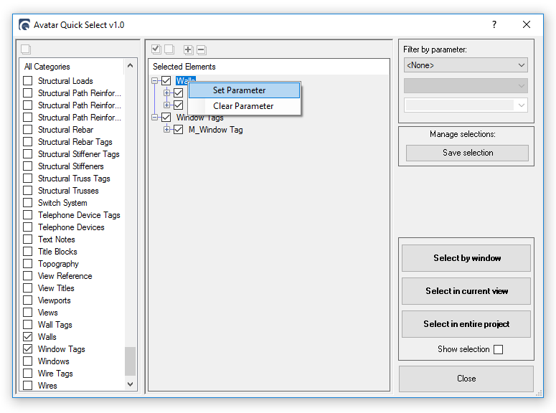Select the Window Tags tree item label

(200, 118)
